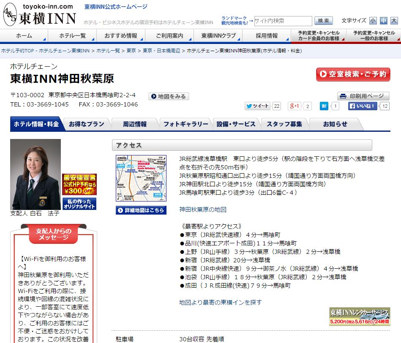Image resolution: width=401 pixels, height=343 pixels.
Task: Click the ホテル一覧 breadcrumb link
Action: 108,51
